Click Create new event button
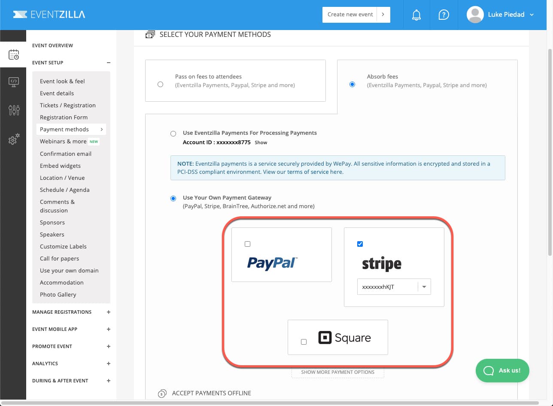Viewport: 553px width, 406px height. 350,15
